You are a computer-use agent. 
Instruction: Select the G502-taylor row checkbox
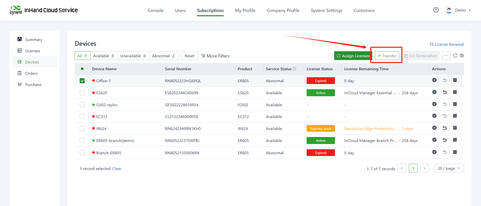pos(82,105)
